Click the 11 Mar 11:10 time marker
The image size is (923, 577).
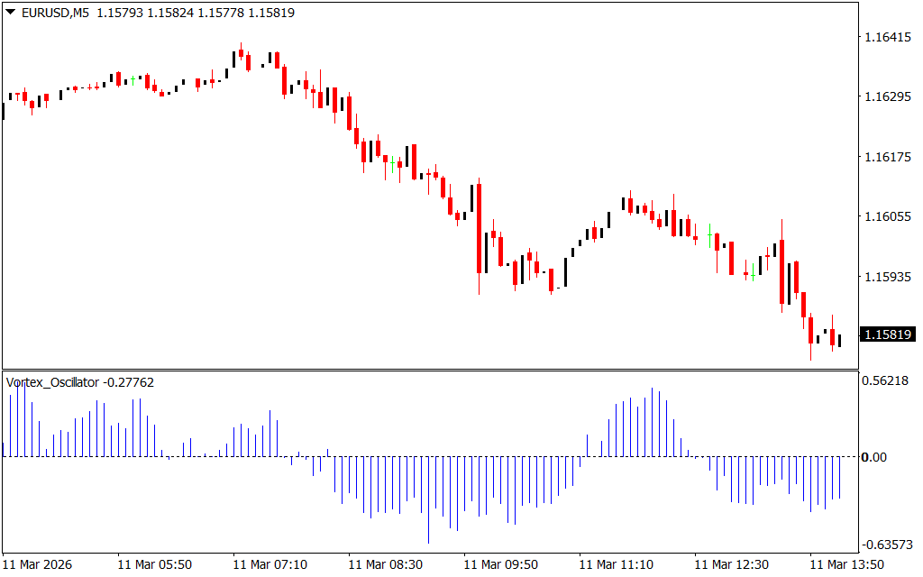coord(616,564)
